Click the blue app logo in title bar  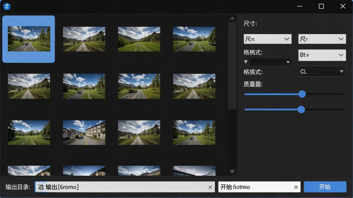coord(7,6)
